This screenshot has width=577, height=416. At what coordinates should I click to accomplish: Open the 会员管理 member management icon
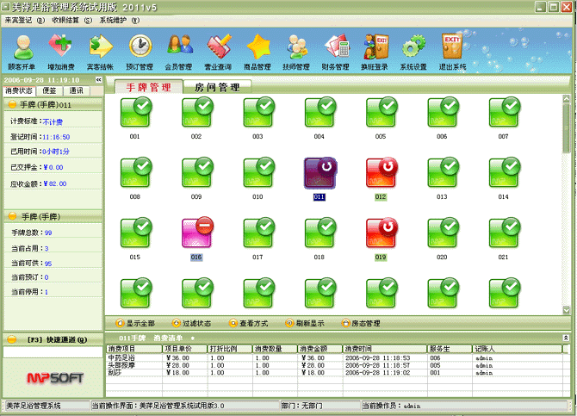[x=179, y=48]
